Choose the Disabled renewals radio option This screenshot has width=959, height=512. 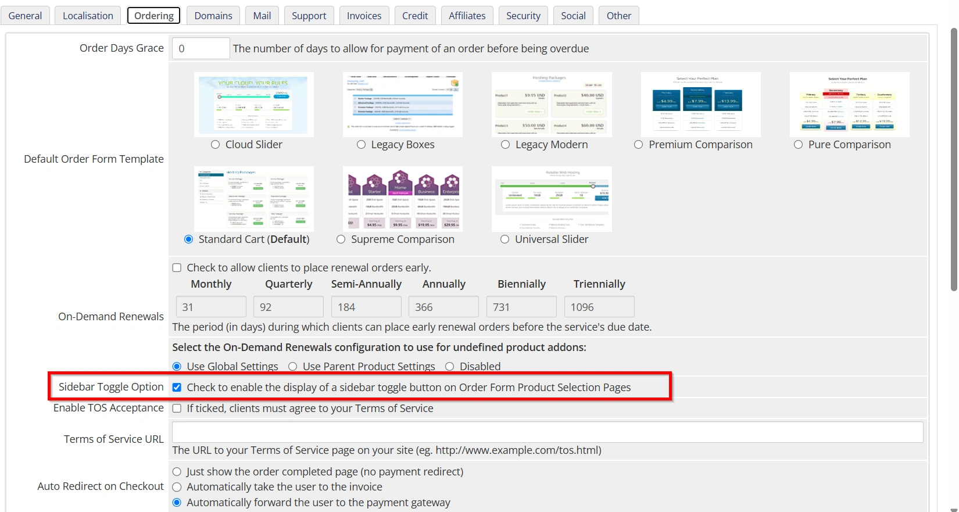[x=450, y=367]
